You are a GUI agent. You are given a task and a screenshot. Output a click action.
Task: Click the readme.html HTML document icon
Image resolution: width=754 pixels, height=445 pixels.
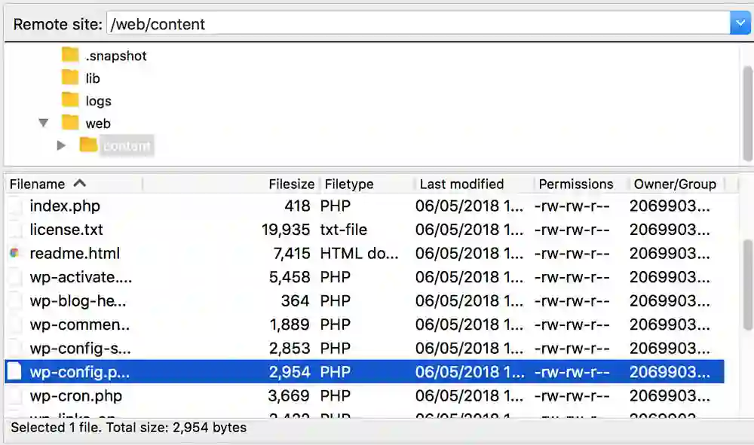(15, 254)
